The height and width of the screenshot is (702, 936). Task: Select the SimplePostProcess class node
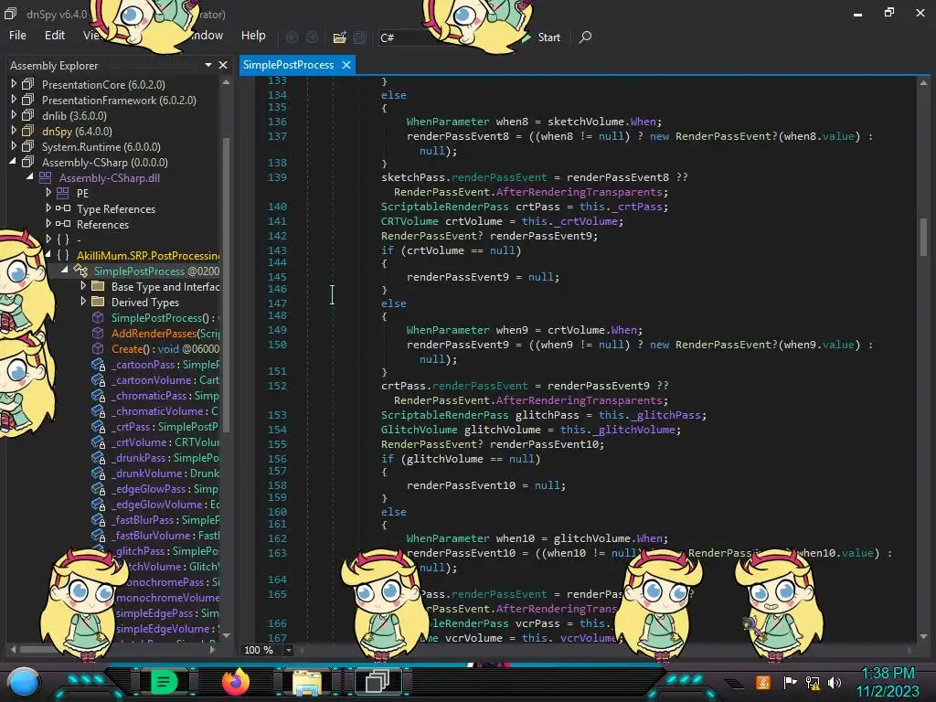tap(156, 271)
